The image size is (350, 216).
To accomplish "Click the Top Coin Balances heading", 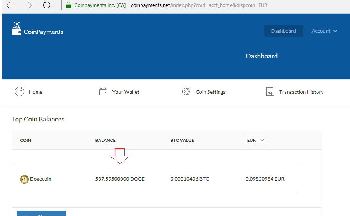I will (x=38, y=119).
